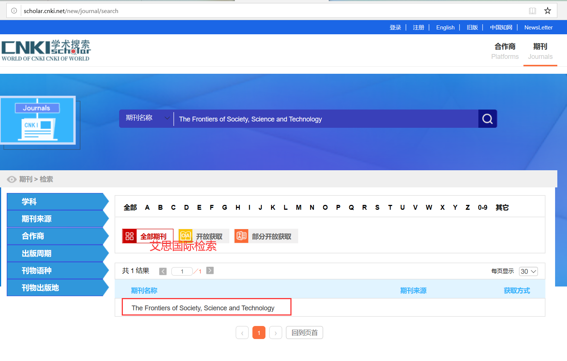Click 获取方式 column header

[x=517, y=291]
